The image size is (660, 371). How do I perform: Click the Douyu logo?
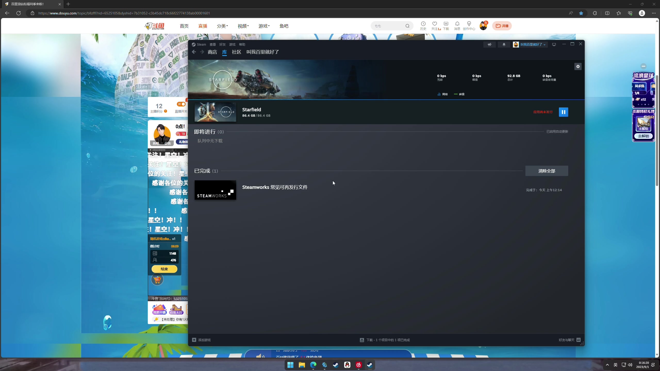[x=155, y=26]
